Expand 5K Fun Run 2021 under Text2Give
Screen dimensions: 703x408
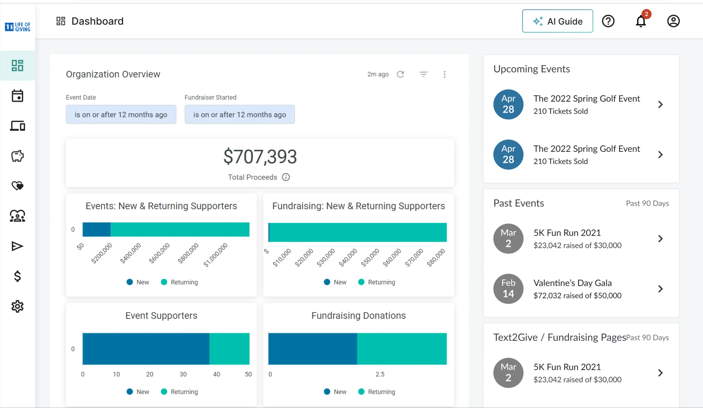tap(661, 373)
